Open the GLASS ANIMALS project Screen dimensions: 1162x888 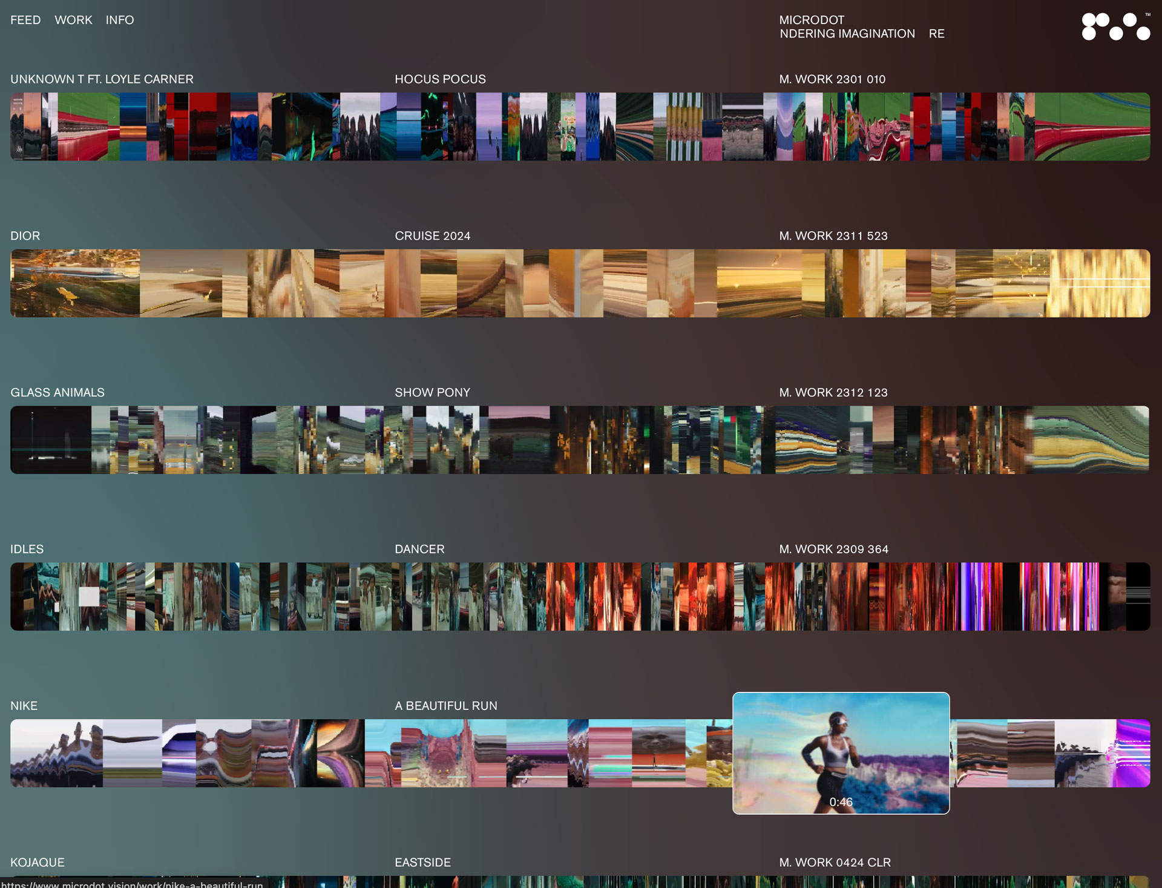(x=57, y=393)
